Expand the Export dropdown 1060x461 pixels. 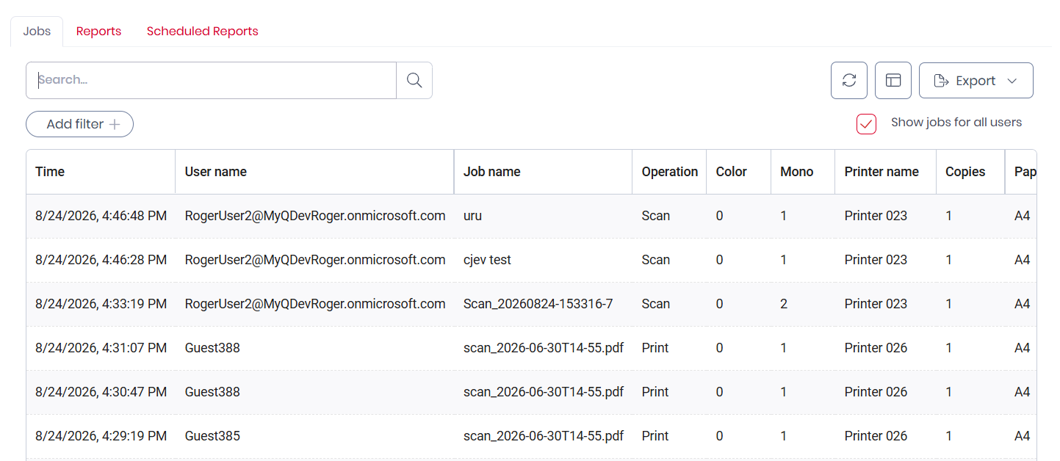976,81
